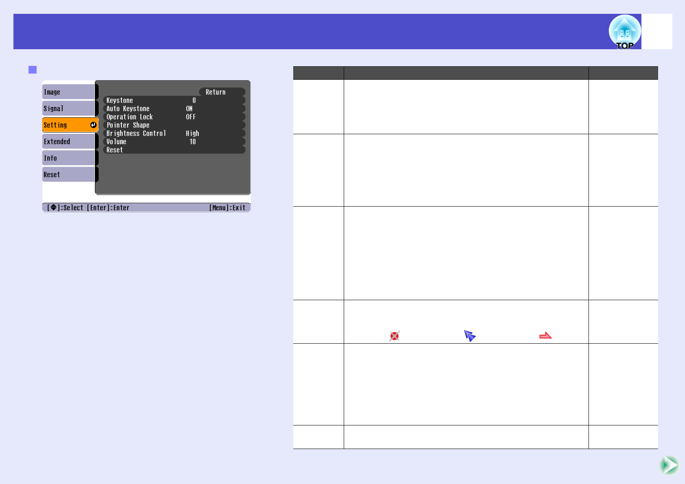
Task: Click Operation Lock value OFF
Action: coord(191,117)
